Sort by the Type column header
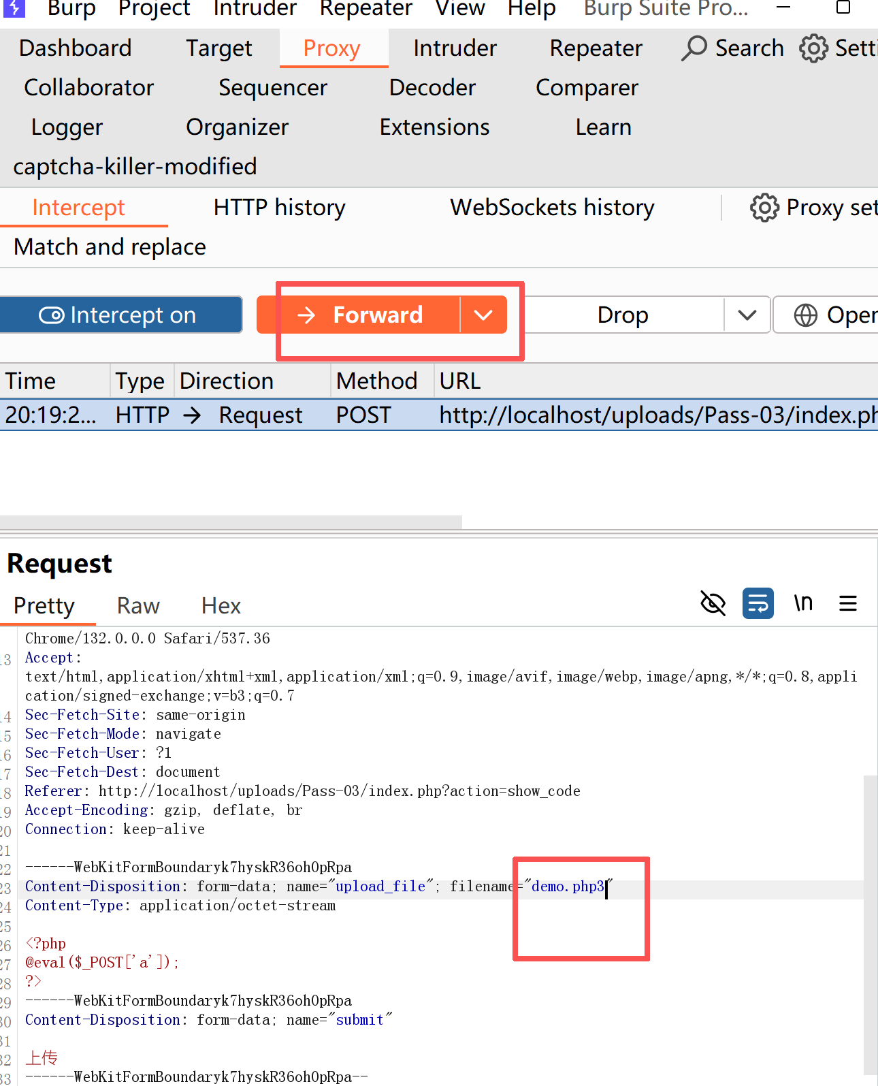Viewport: 878px width, 1086px height. [142, 381]
